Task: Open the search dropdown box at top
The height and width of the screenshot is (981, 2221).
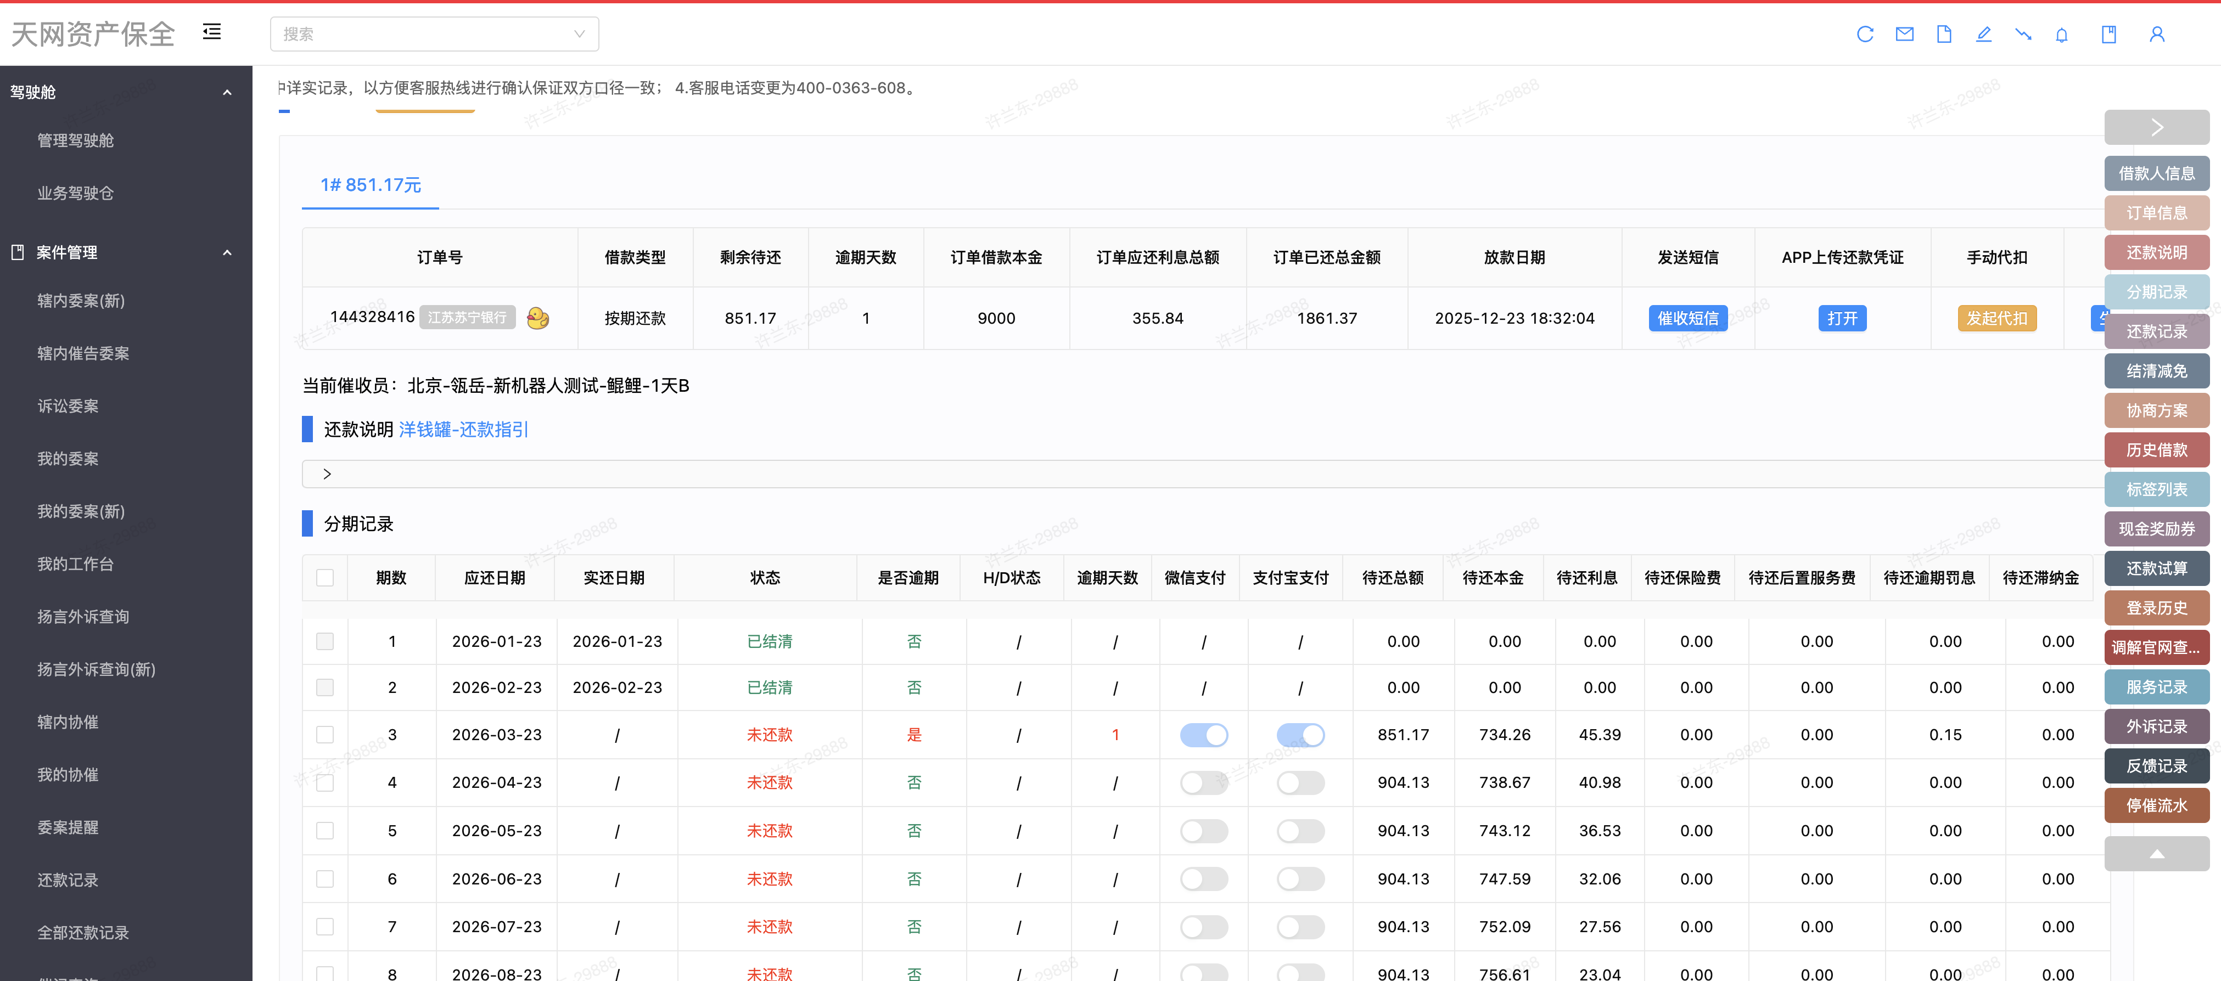Action: click(434, 35)
